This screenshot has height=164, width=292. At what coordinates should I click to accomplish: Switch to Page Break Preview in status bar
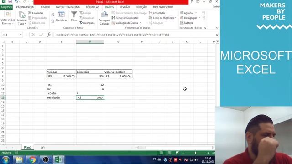pos(177,153)
